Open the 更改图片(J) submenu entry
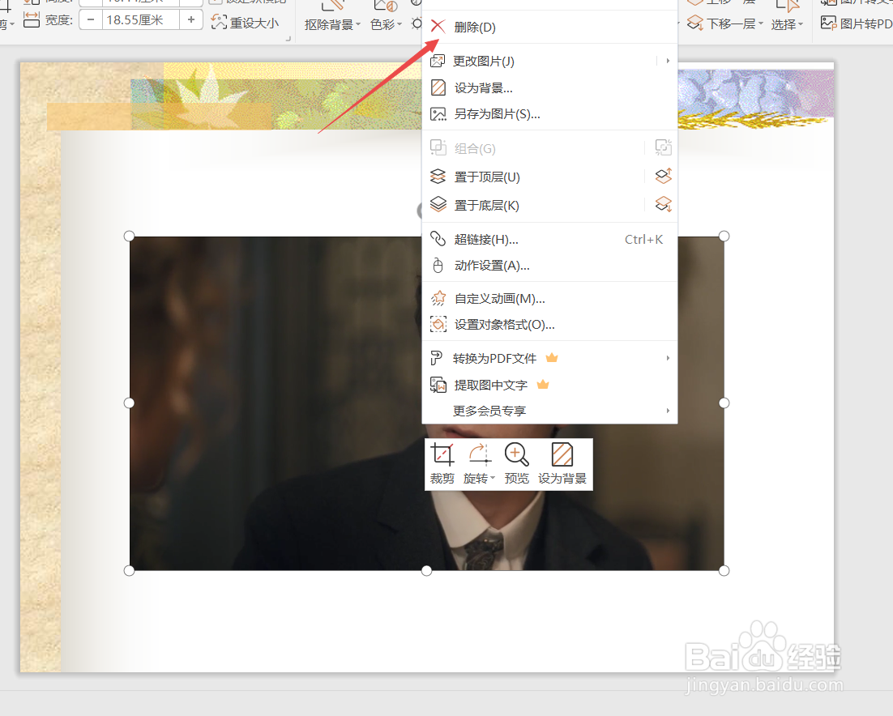 pos(549,61)
